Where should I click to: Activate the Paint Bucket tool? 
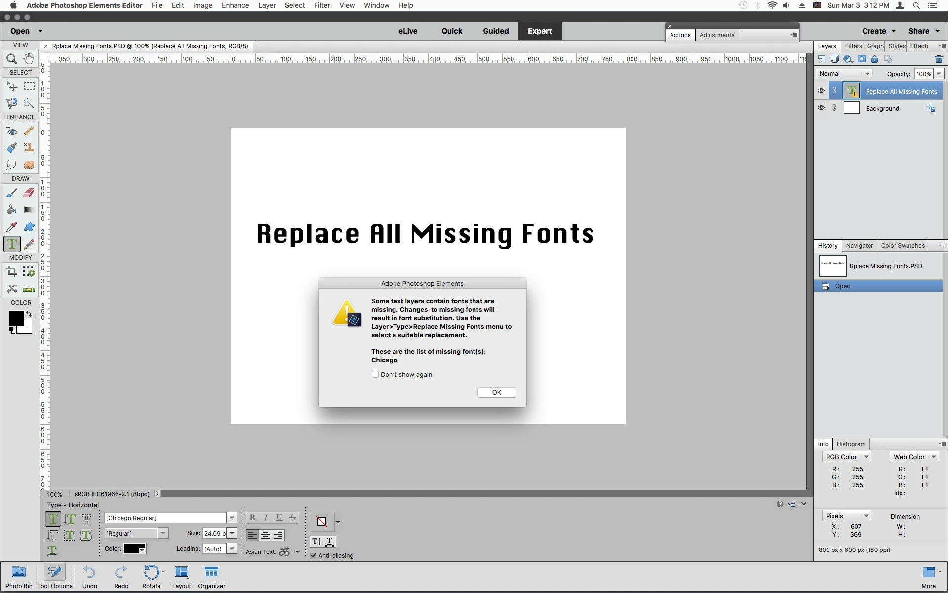point(12,210)
